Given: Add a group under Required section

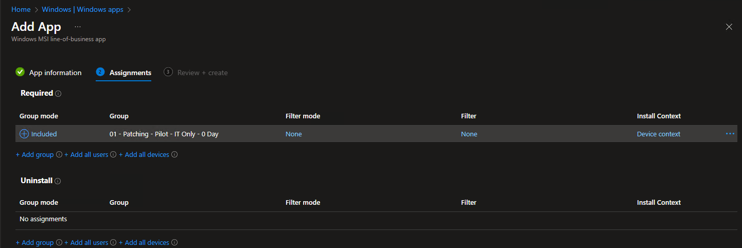Looking at the screenshot, I should pos(35,154).
